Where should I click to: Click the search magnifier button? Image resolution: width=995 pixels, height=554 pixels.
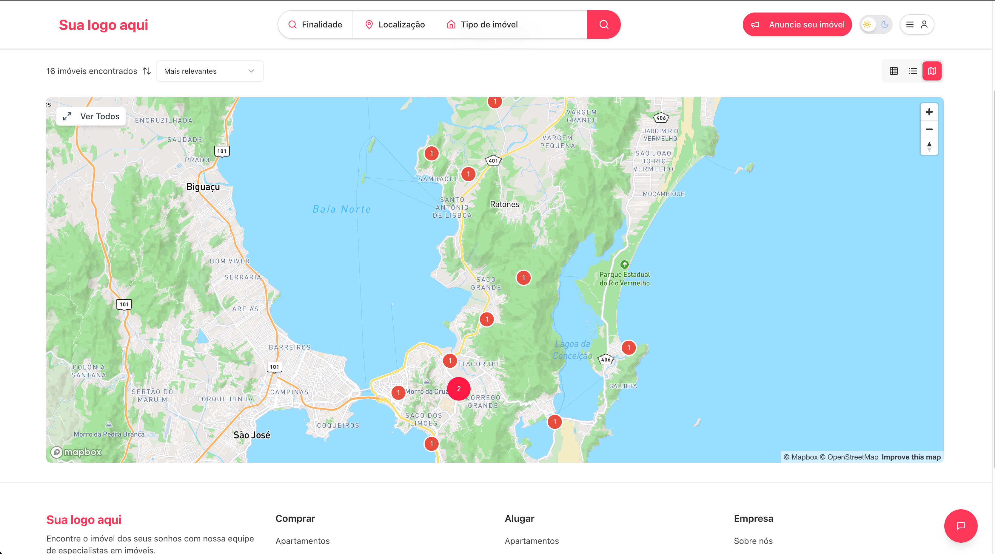click(604, 24)
